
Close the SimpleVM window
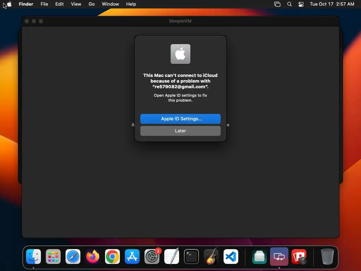pyautogui.click(x=27, y=21)
